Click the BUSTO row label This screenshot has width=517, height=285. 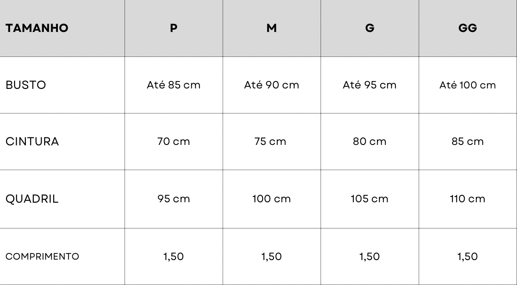click(x=26, y=85)
